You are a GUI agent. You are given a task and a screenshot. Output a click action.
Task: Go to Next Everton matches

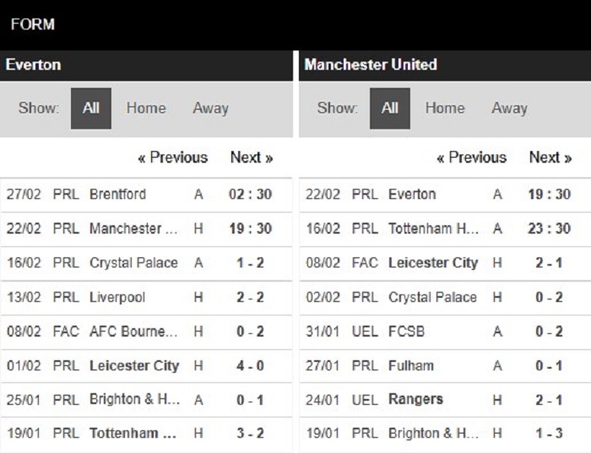(x=252, y=158)
